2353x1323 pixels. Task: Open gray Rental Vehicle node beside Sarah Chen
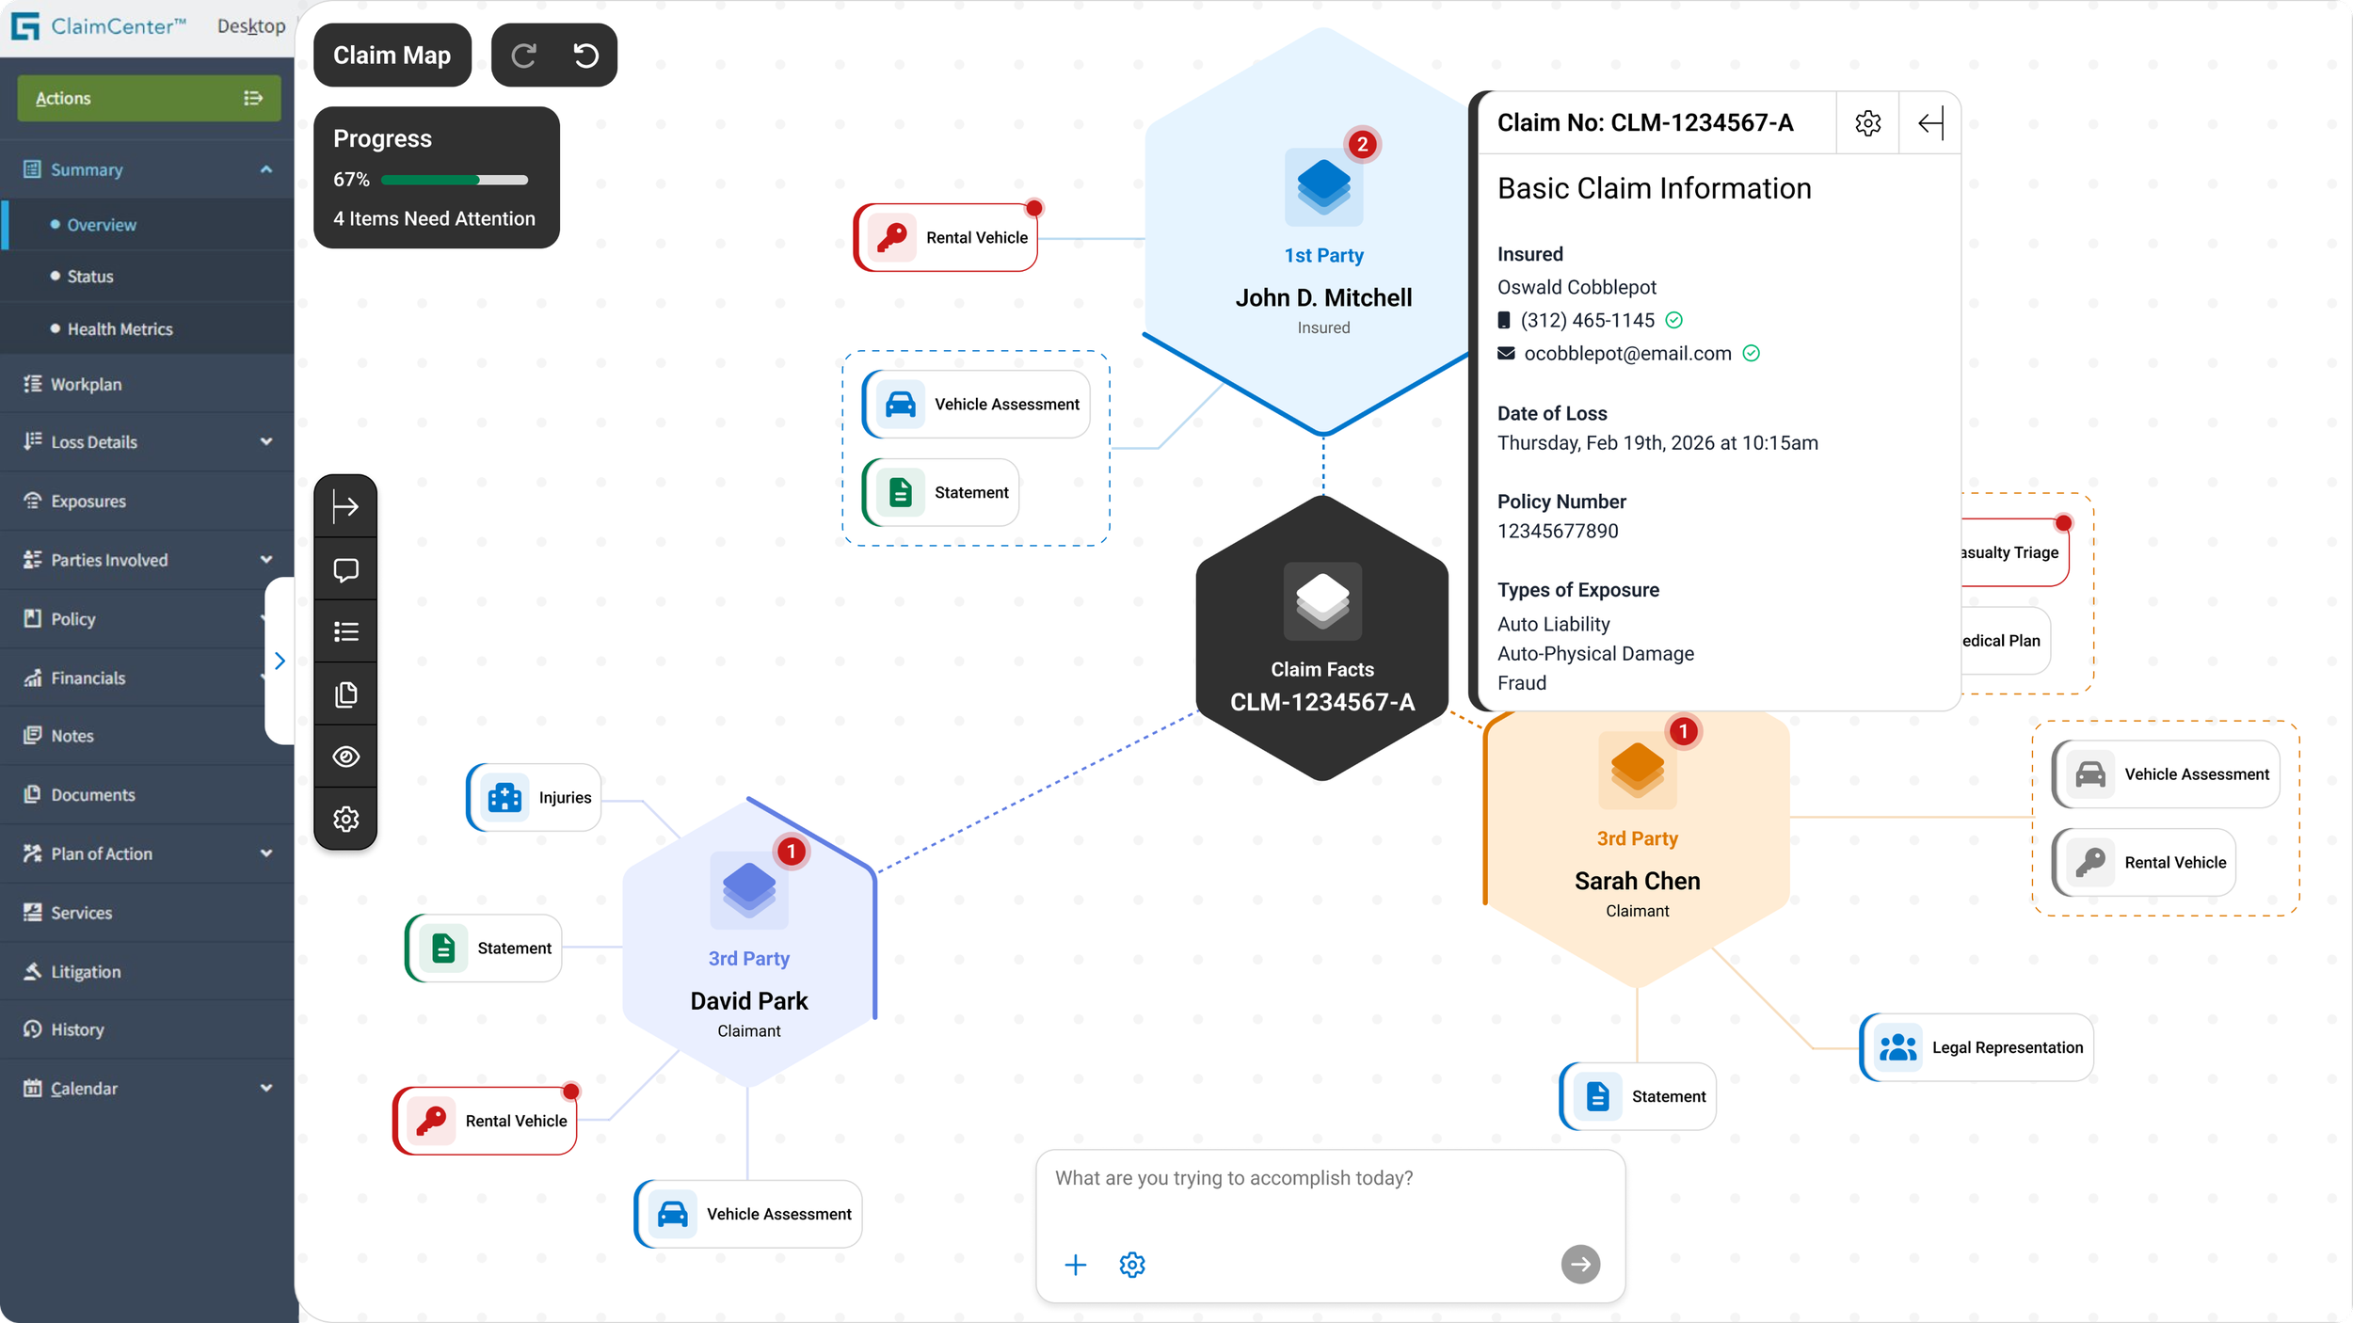click(x=2144, y=863)
